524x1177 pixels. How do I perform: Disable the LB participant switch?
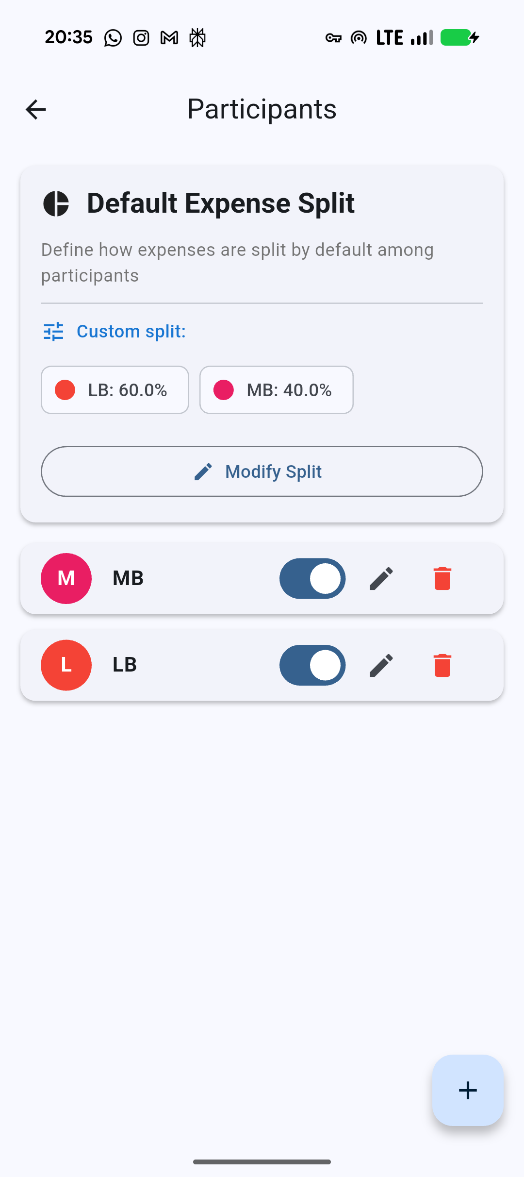pos(312,665)
